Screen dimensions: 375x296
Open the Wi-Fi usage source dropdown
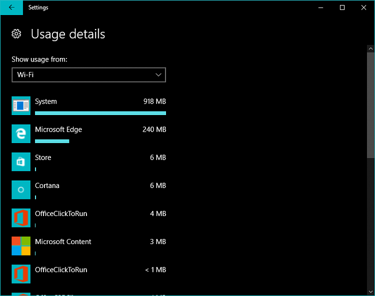88,75
